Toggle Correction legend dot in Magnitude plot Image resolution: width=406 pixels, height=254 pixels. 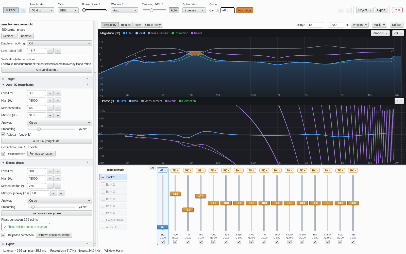[173, 33]
